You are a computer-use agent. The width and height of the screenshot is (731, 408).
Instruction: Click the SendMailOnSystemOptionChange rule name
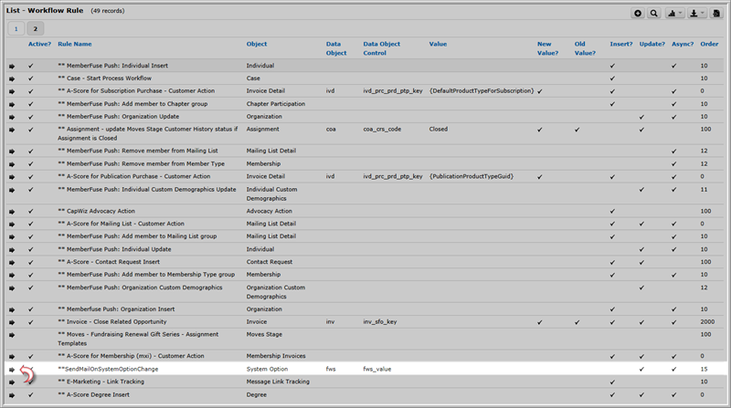click(108, 369)
